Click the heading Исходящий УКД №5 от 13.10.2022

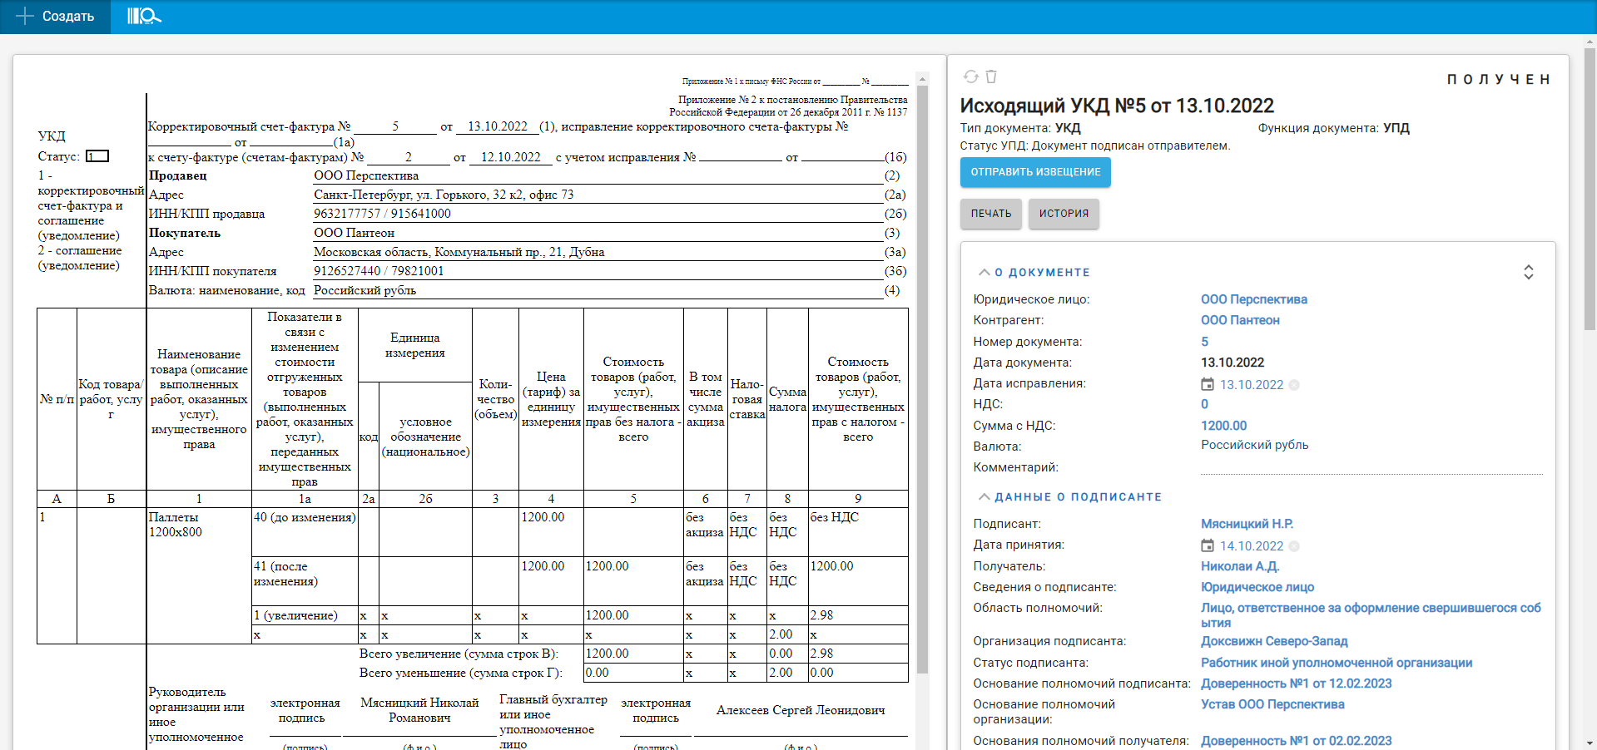click(1117, 106)
